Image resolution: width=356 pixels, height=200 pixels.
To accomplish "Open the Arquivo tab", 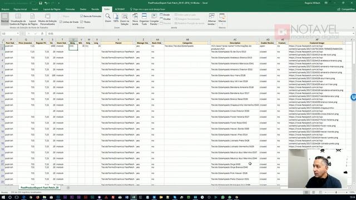I will (5, 9).
